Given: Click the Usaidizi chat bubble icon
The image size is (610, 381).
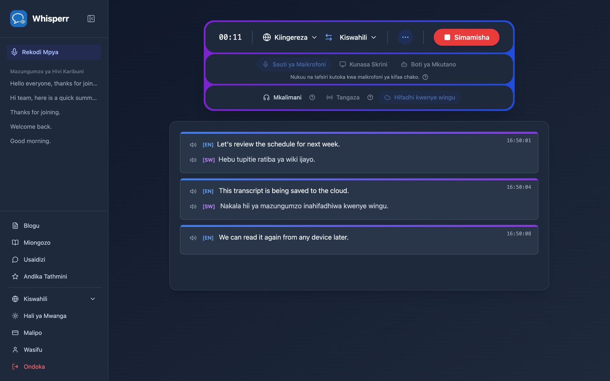Looking at the screenshot, I should point(15,259).
